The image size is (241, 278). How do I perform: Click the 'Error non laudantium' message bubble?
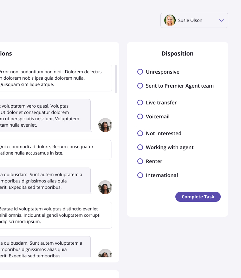click(54, 78)
